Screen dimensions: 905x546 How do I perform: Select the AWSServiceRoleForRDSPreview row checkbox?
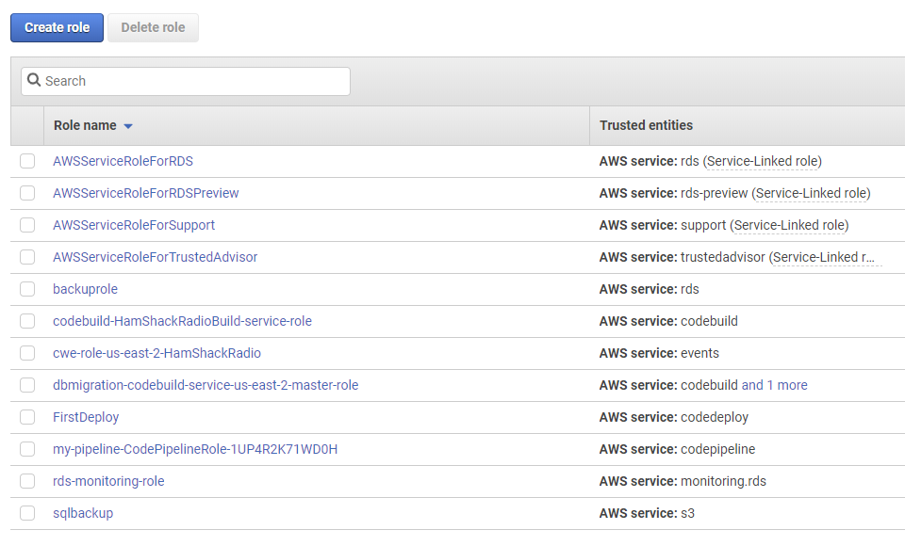coord(27,193)
